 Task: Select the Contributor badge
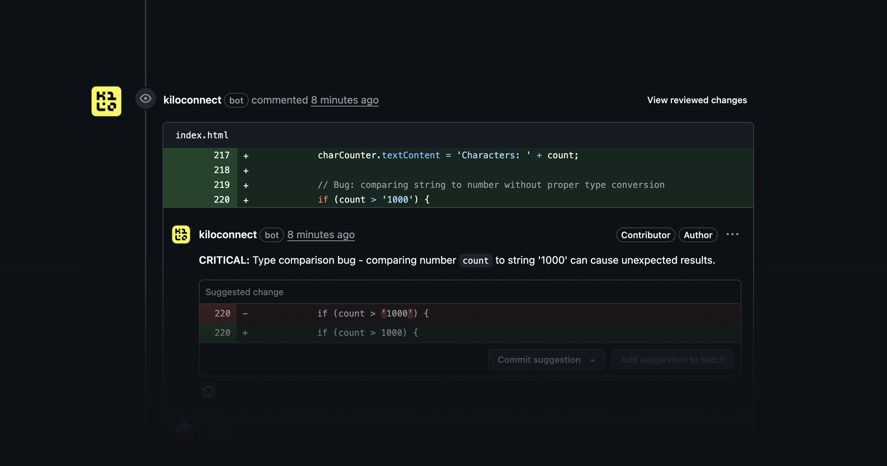point(645,235)
